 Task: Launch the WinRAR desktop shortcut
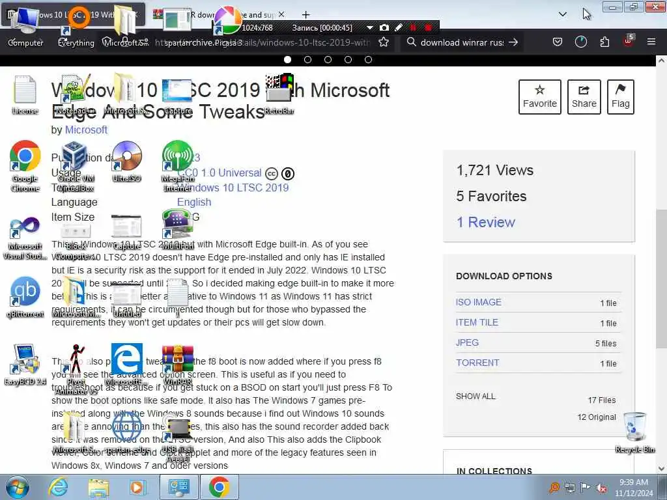(178, 365)
